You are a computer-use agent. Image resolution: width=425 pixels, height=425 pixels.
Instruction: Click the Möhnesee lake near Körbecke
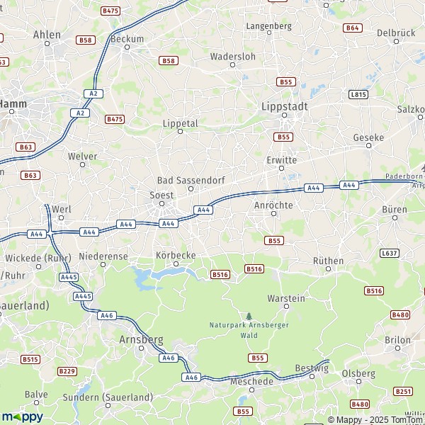tap(163, 276)
